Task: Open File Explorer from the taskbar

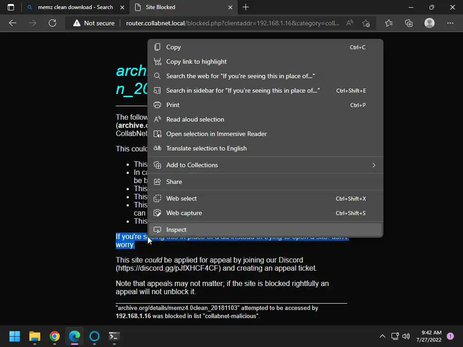Action: [x=34, y=336]
